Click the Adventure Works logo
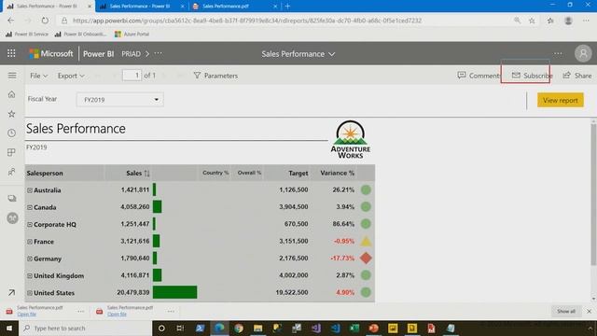Image resolution: width=597 pixels, height=336 pixels. point(351,139)
